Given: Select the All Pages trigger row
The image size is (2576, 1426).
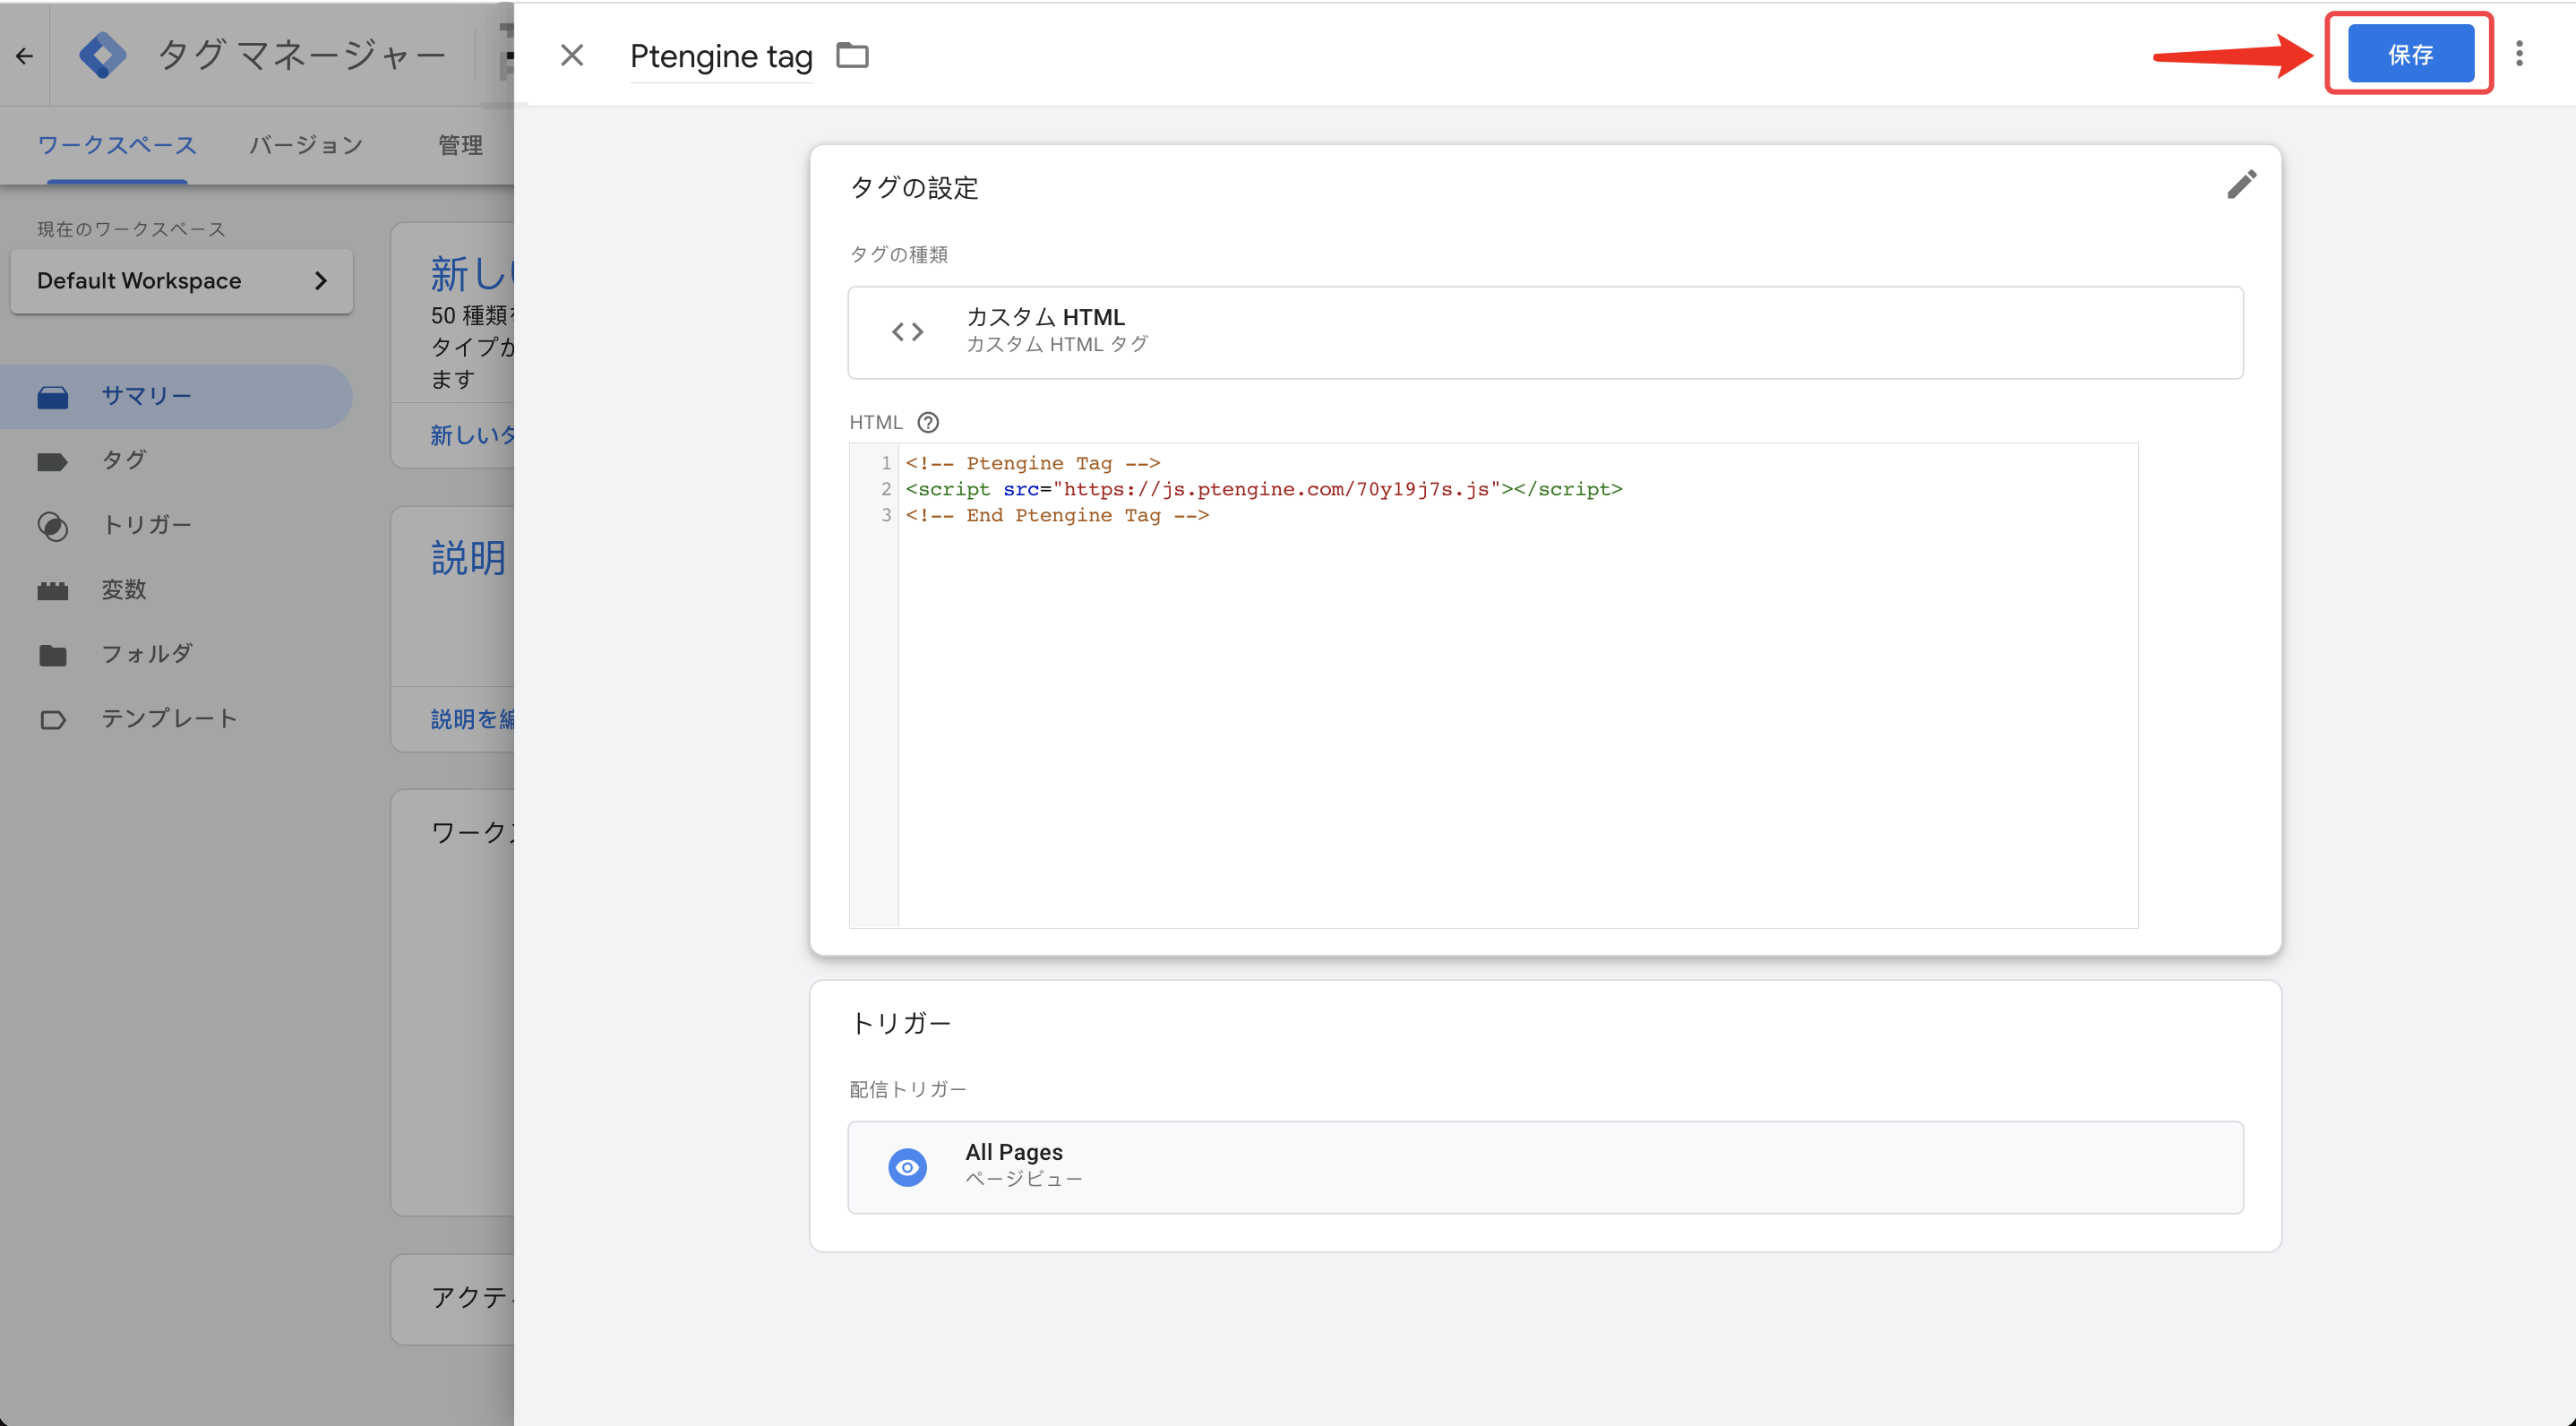Looking at the screenshot, I should (1545, 1166).
